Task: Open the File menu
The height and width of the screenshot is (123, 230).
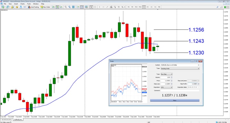Action: click(5, 4)
